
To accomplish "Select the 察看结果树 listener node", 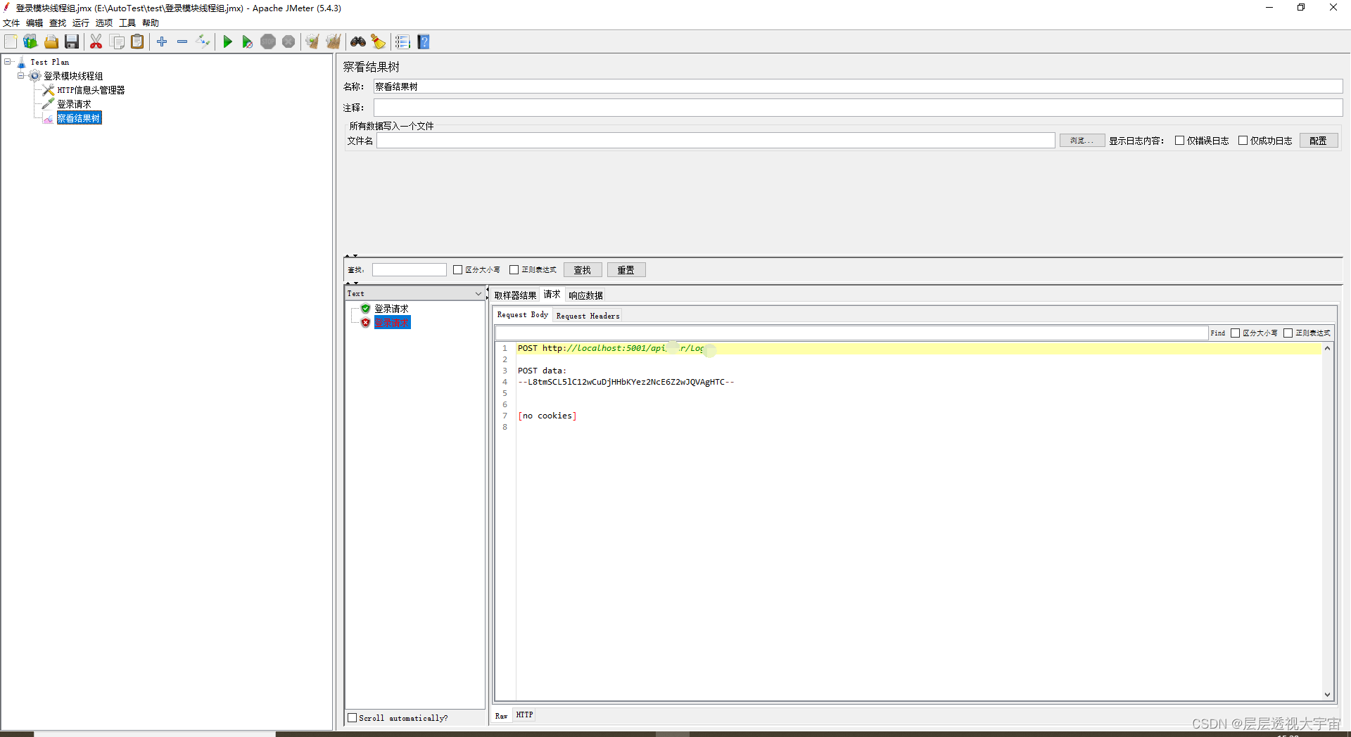I will point(79,118).
